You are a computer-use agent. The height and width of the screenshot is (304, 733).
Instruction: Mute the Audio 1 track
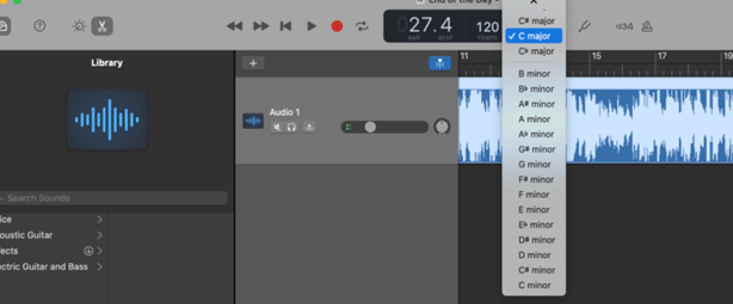point(277,127)
